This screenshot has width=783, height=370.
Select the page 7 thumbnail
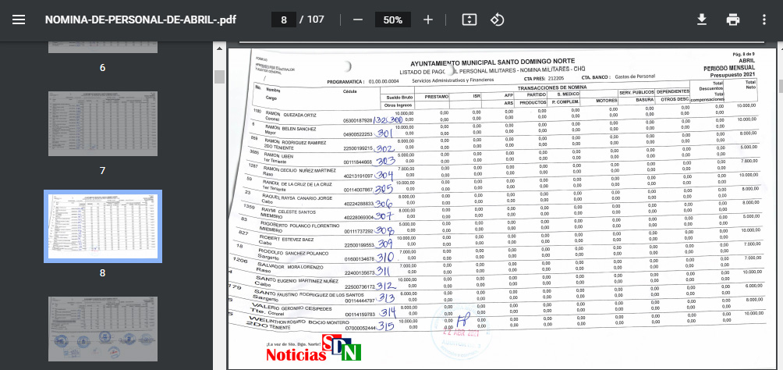[x=102, y=123]
